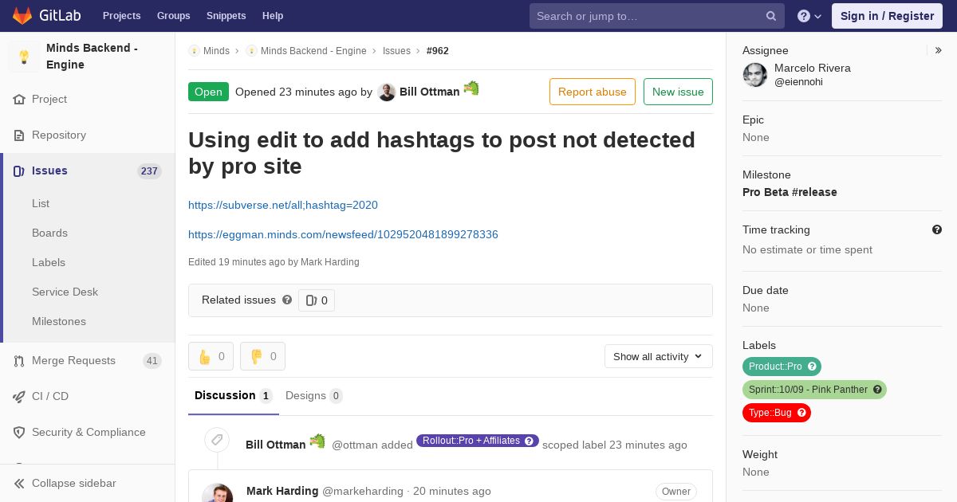
Task: Open the help question-mark menu
Action: tap(809, 16)
